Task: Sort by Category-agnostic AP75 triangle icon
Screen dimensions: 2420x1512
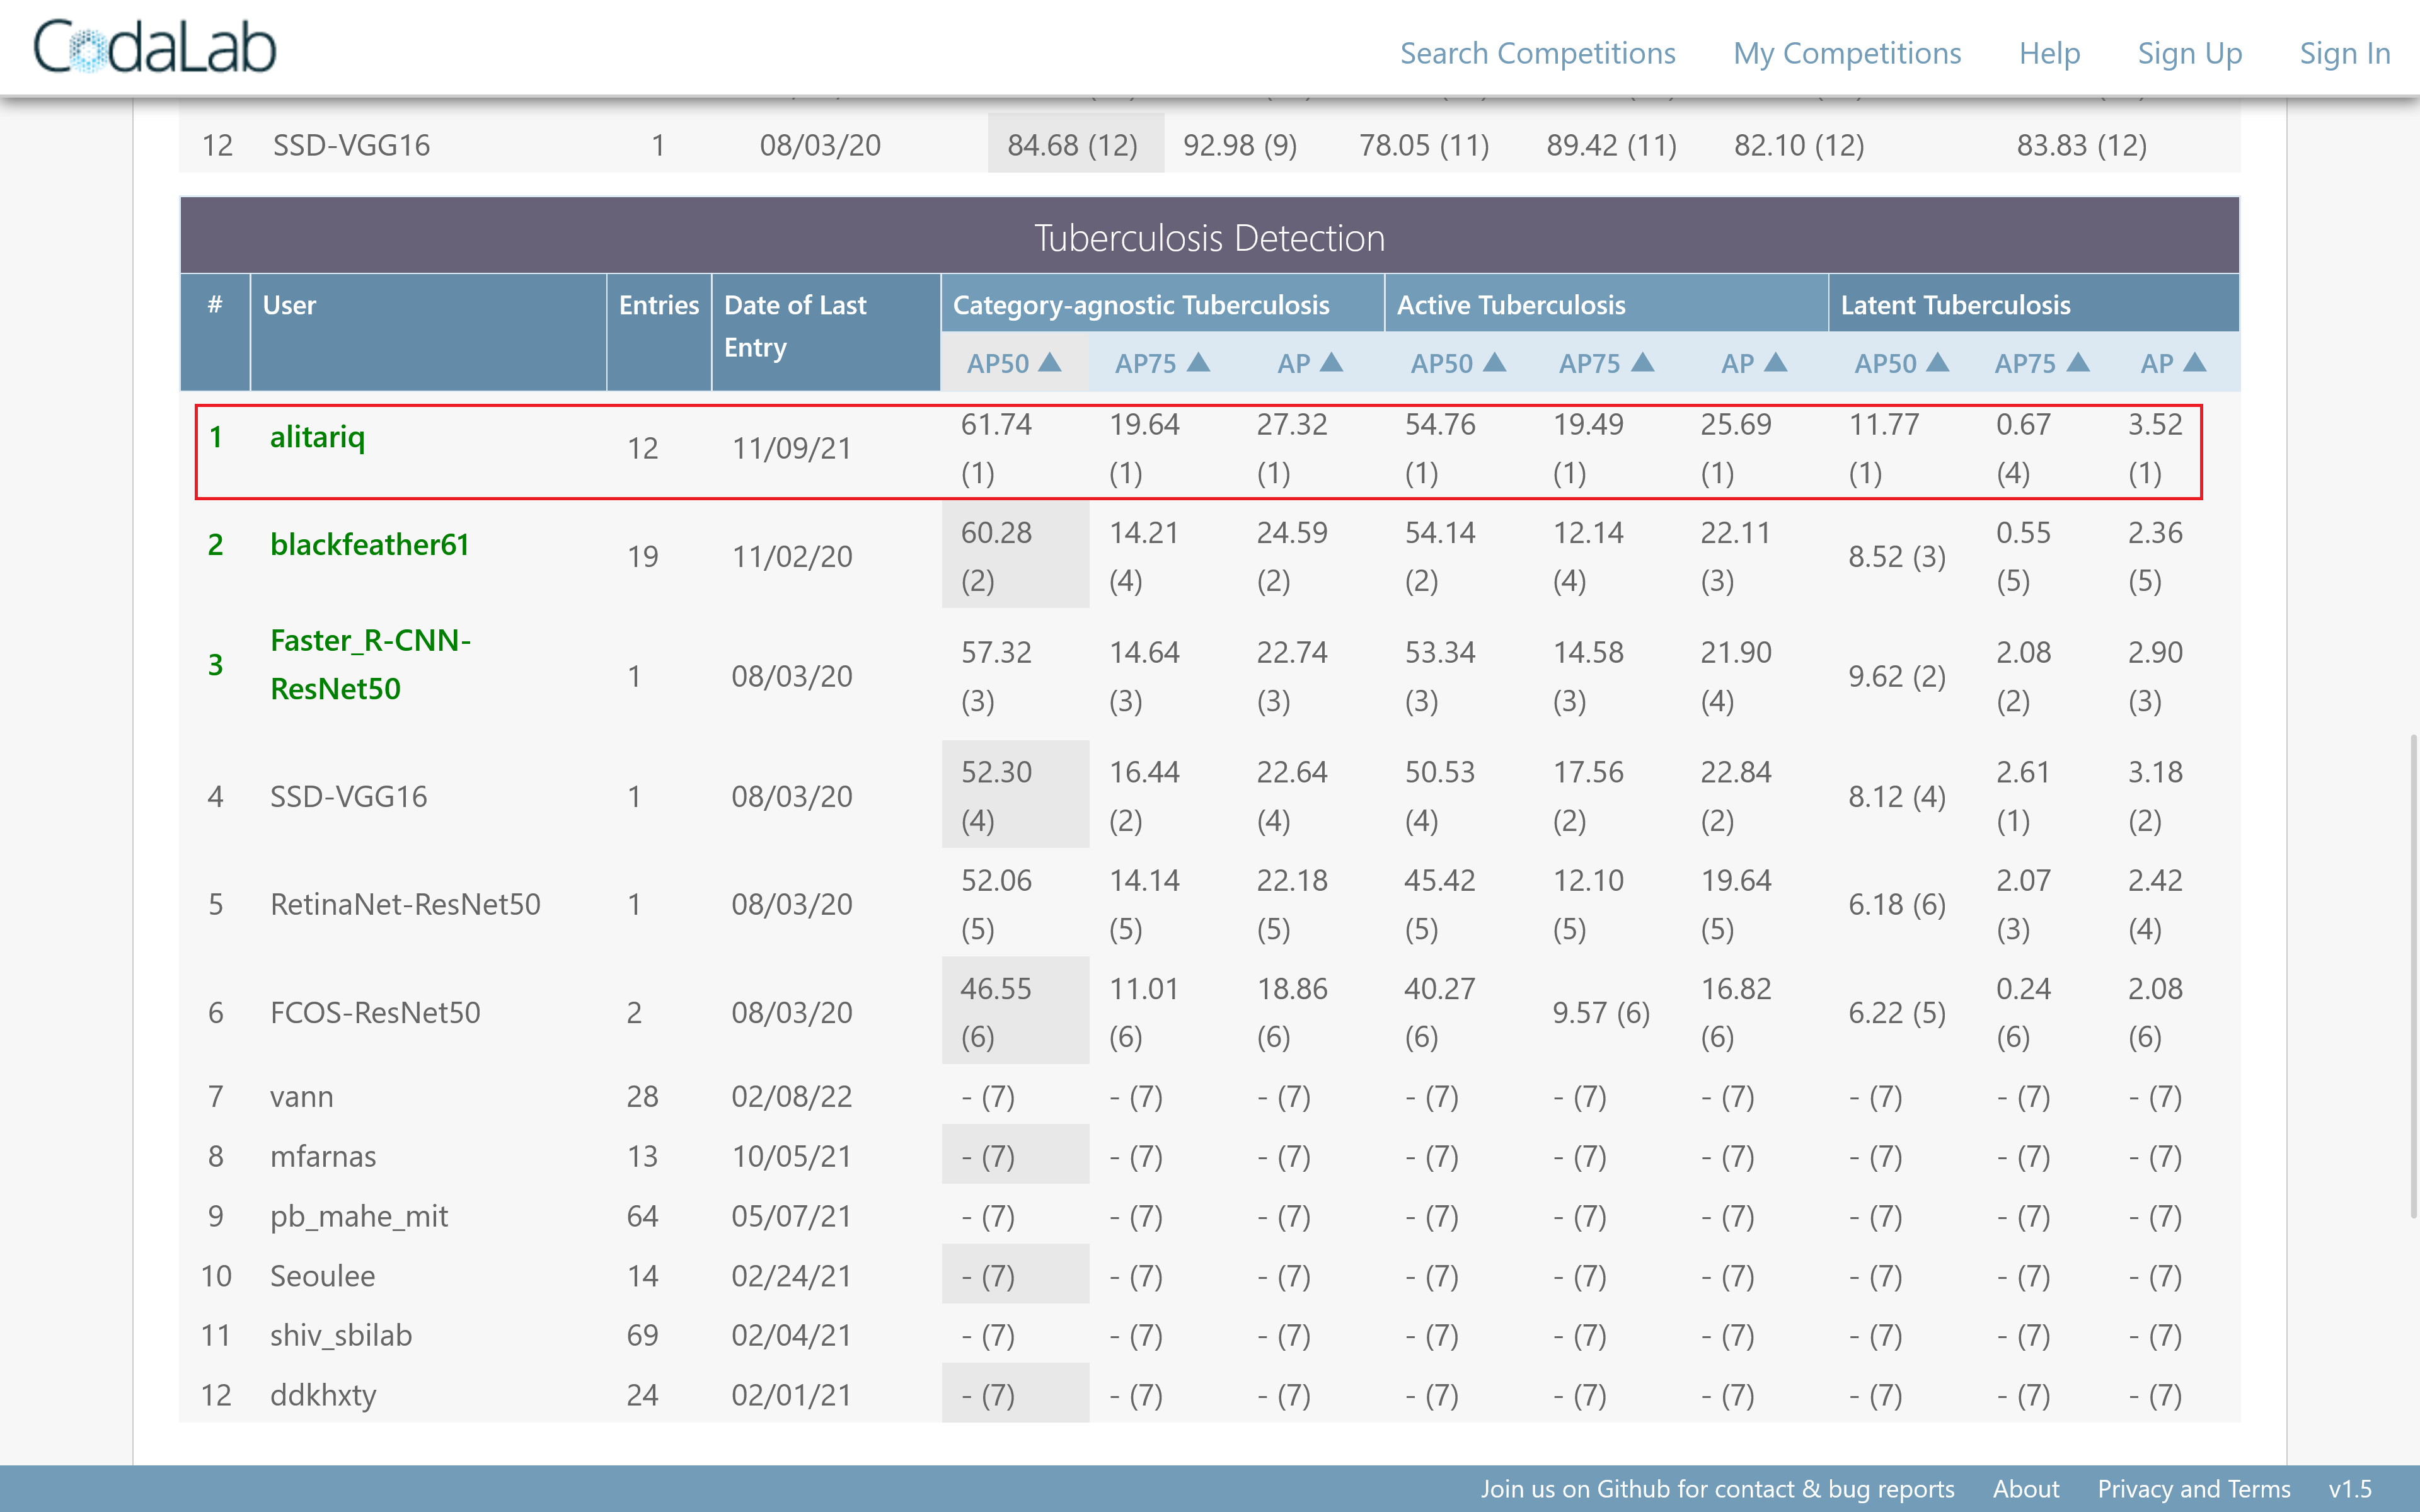Action: coord(1198,362)
